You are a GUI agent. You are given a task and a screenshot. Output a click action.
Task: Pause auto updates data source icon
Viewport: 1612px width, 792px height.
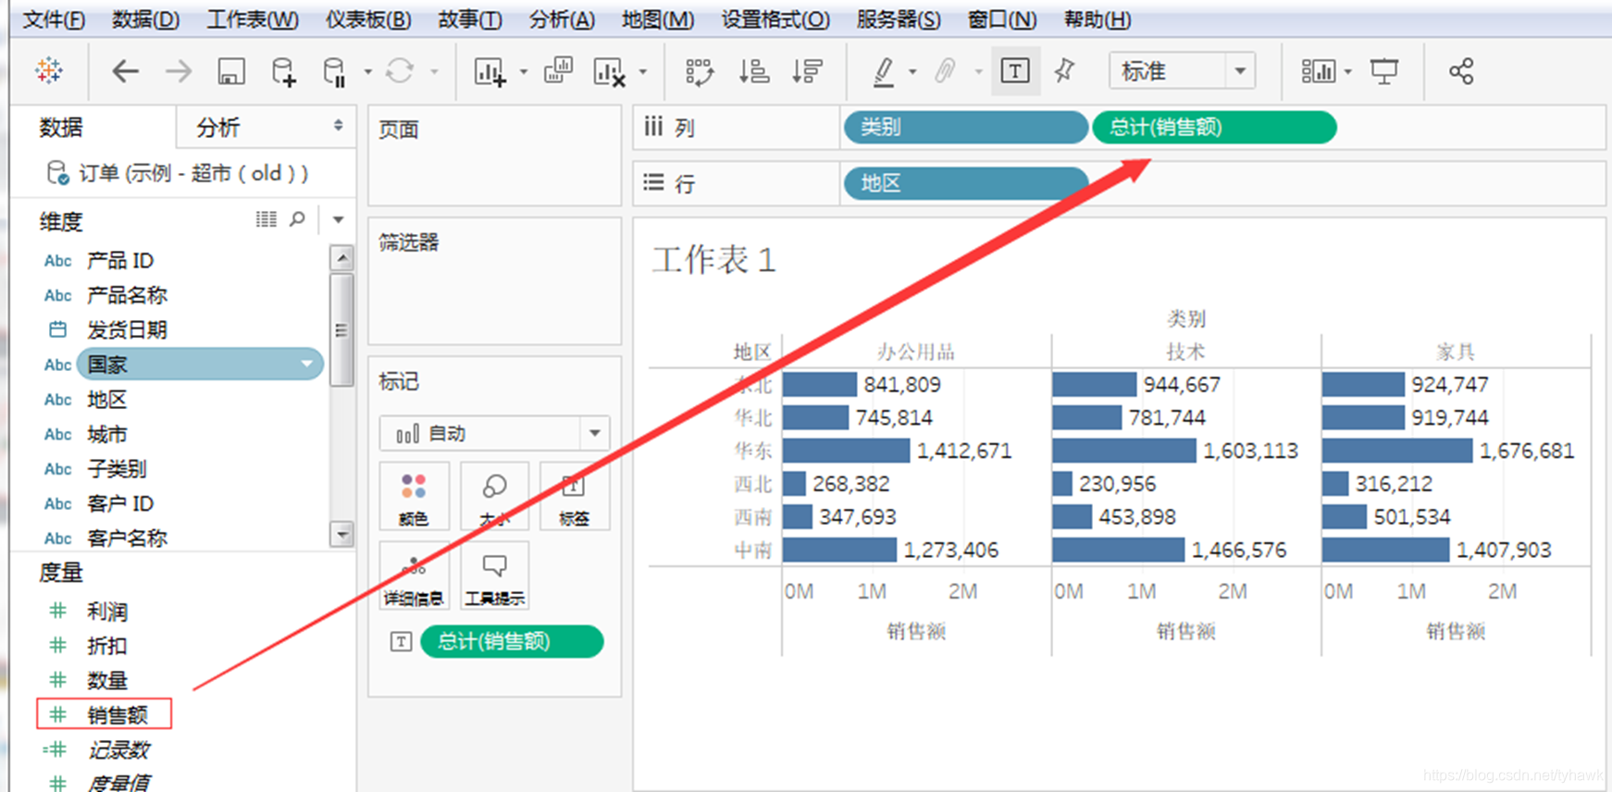click(334, 71)
